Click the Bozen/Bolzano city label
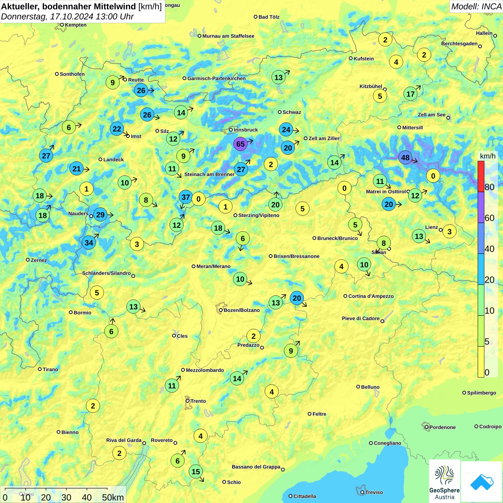This screenshot has width=503, height=503. pyautogui.click(x=241, y=310)
